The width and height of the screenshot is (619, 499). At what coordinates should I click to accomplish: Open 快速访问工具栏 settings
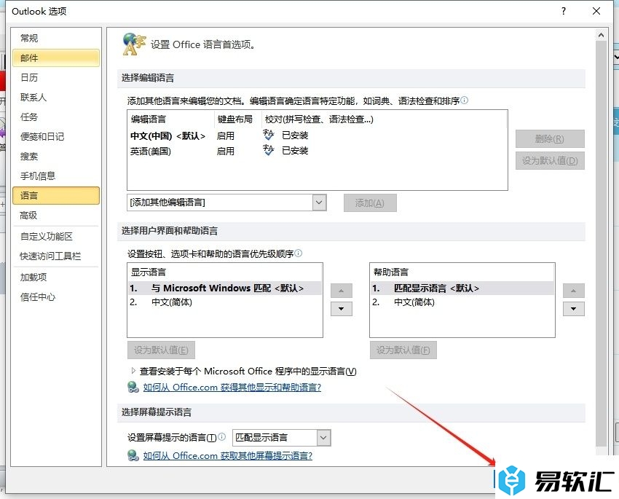(55, 256)
